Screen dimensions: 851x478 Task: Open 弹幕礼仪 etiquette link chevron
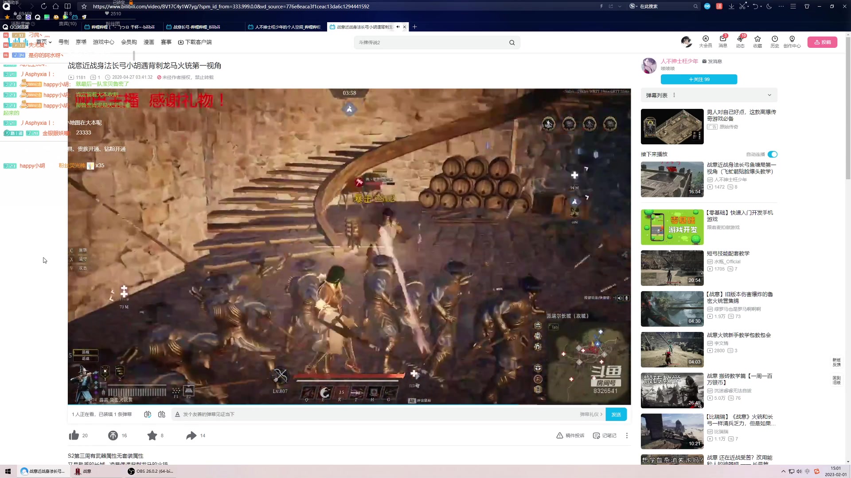point(601,414)
